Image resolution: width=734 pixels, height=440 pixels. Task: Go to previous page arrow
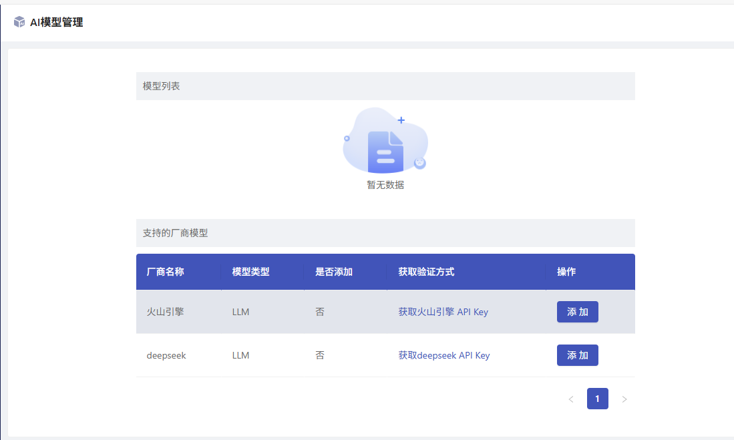pyautogui.click(x=571, y=399)
